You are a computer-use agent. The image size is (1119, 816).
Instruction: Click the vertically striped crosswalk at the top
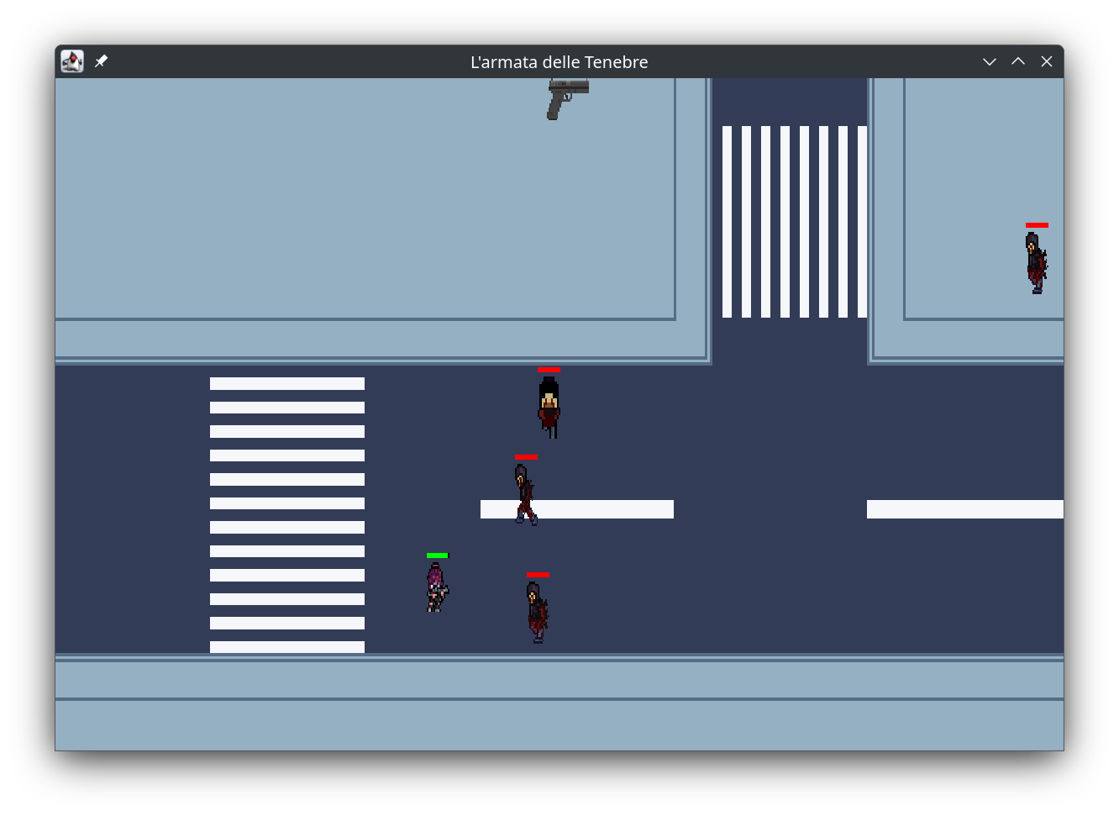(794, 222)
